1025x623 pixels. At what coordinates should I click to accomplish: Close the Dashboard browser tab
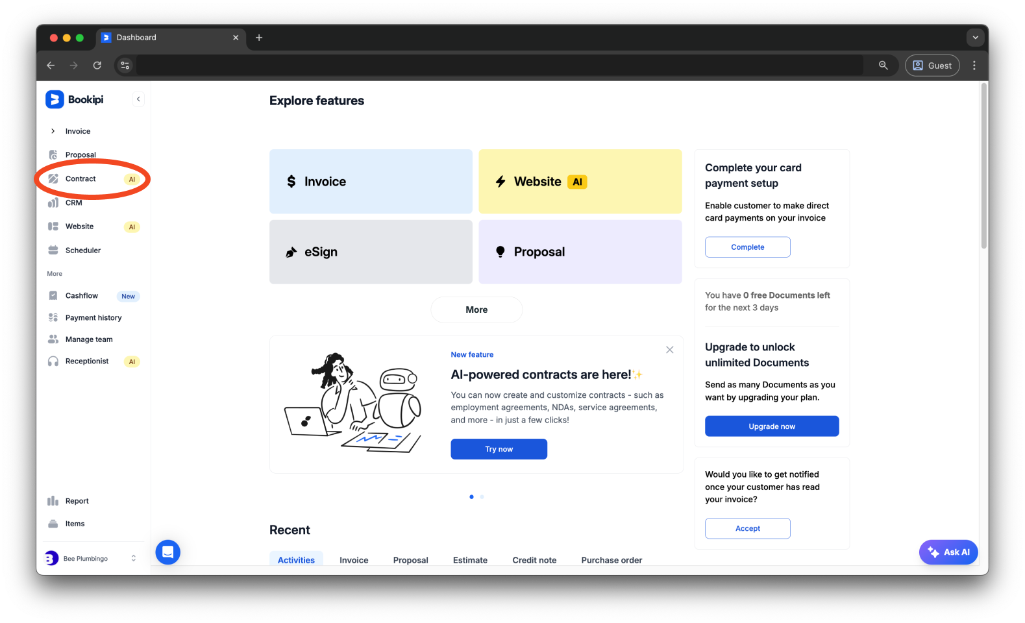(236, 38)
